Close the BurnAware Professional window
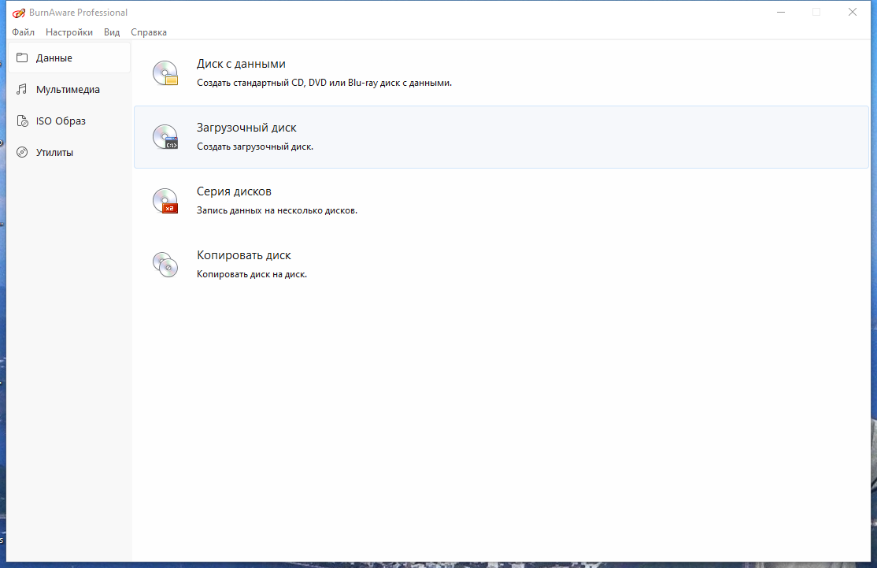 pos(853,13)
